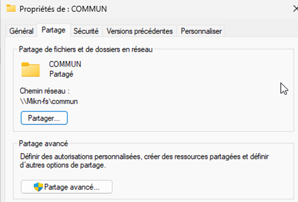Screen dimensions: 298x202
Task: Click the Chemin réseau label
Action: (x=45, y=91)
